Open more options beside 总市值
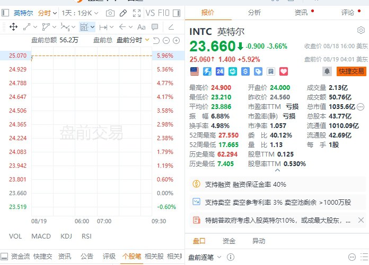369x265 pixels. pos(361,107)
